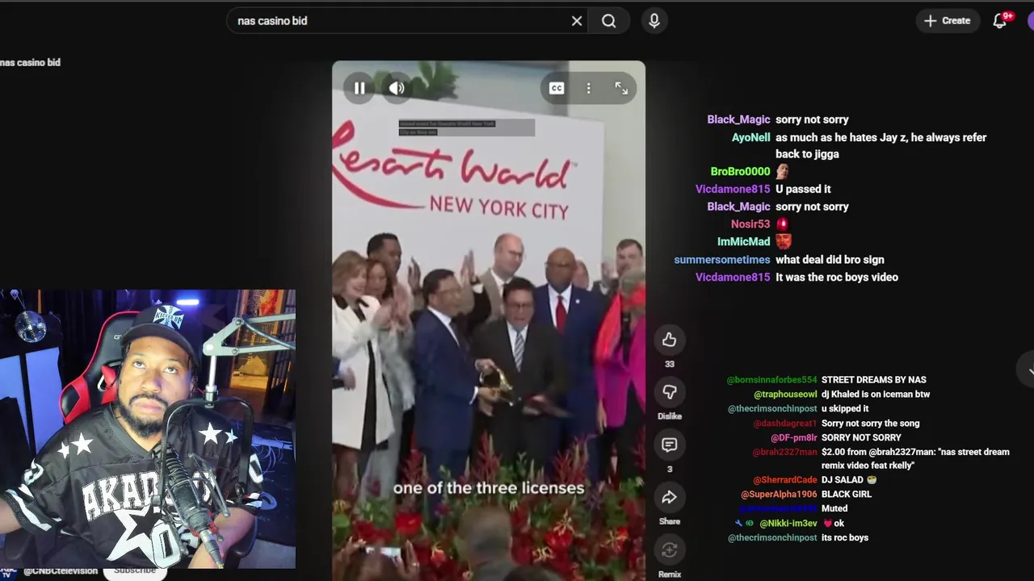
Task: Click the @SherrardCade chat name
Action: click(x=785, y=480)
